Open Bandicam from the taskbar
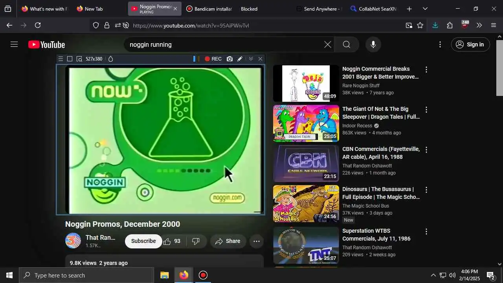503x283 pixels. 203,275
